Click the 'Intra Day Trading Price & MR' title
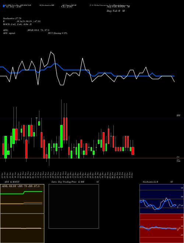The width and height of the screenshot is (184, 243). pos(68,182)
